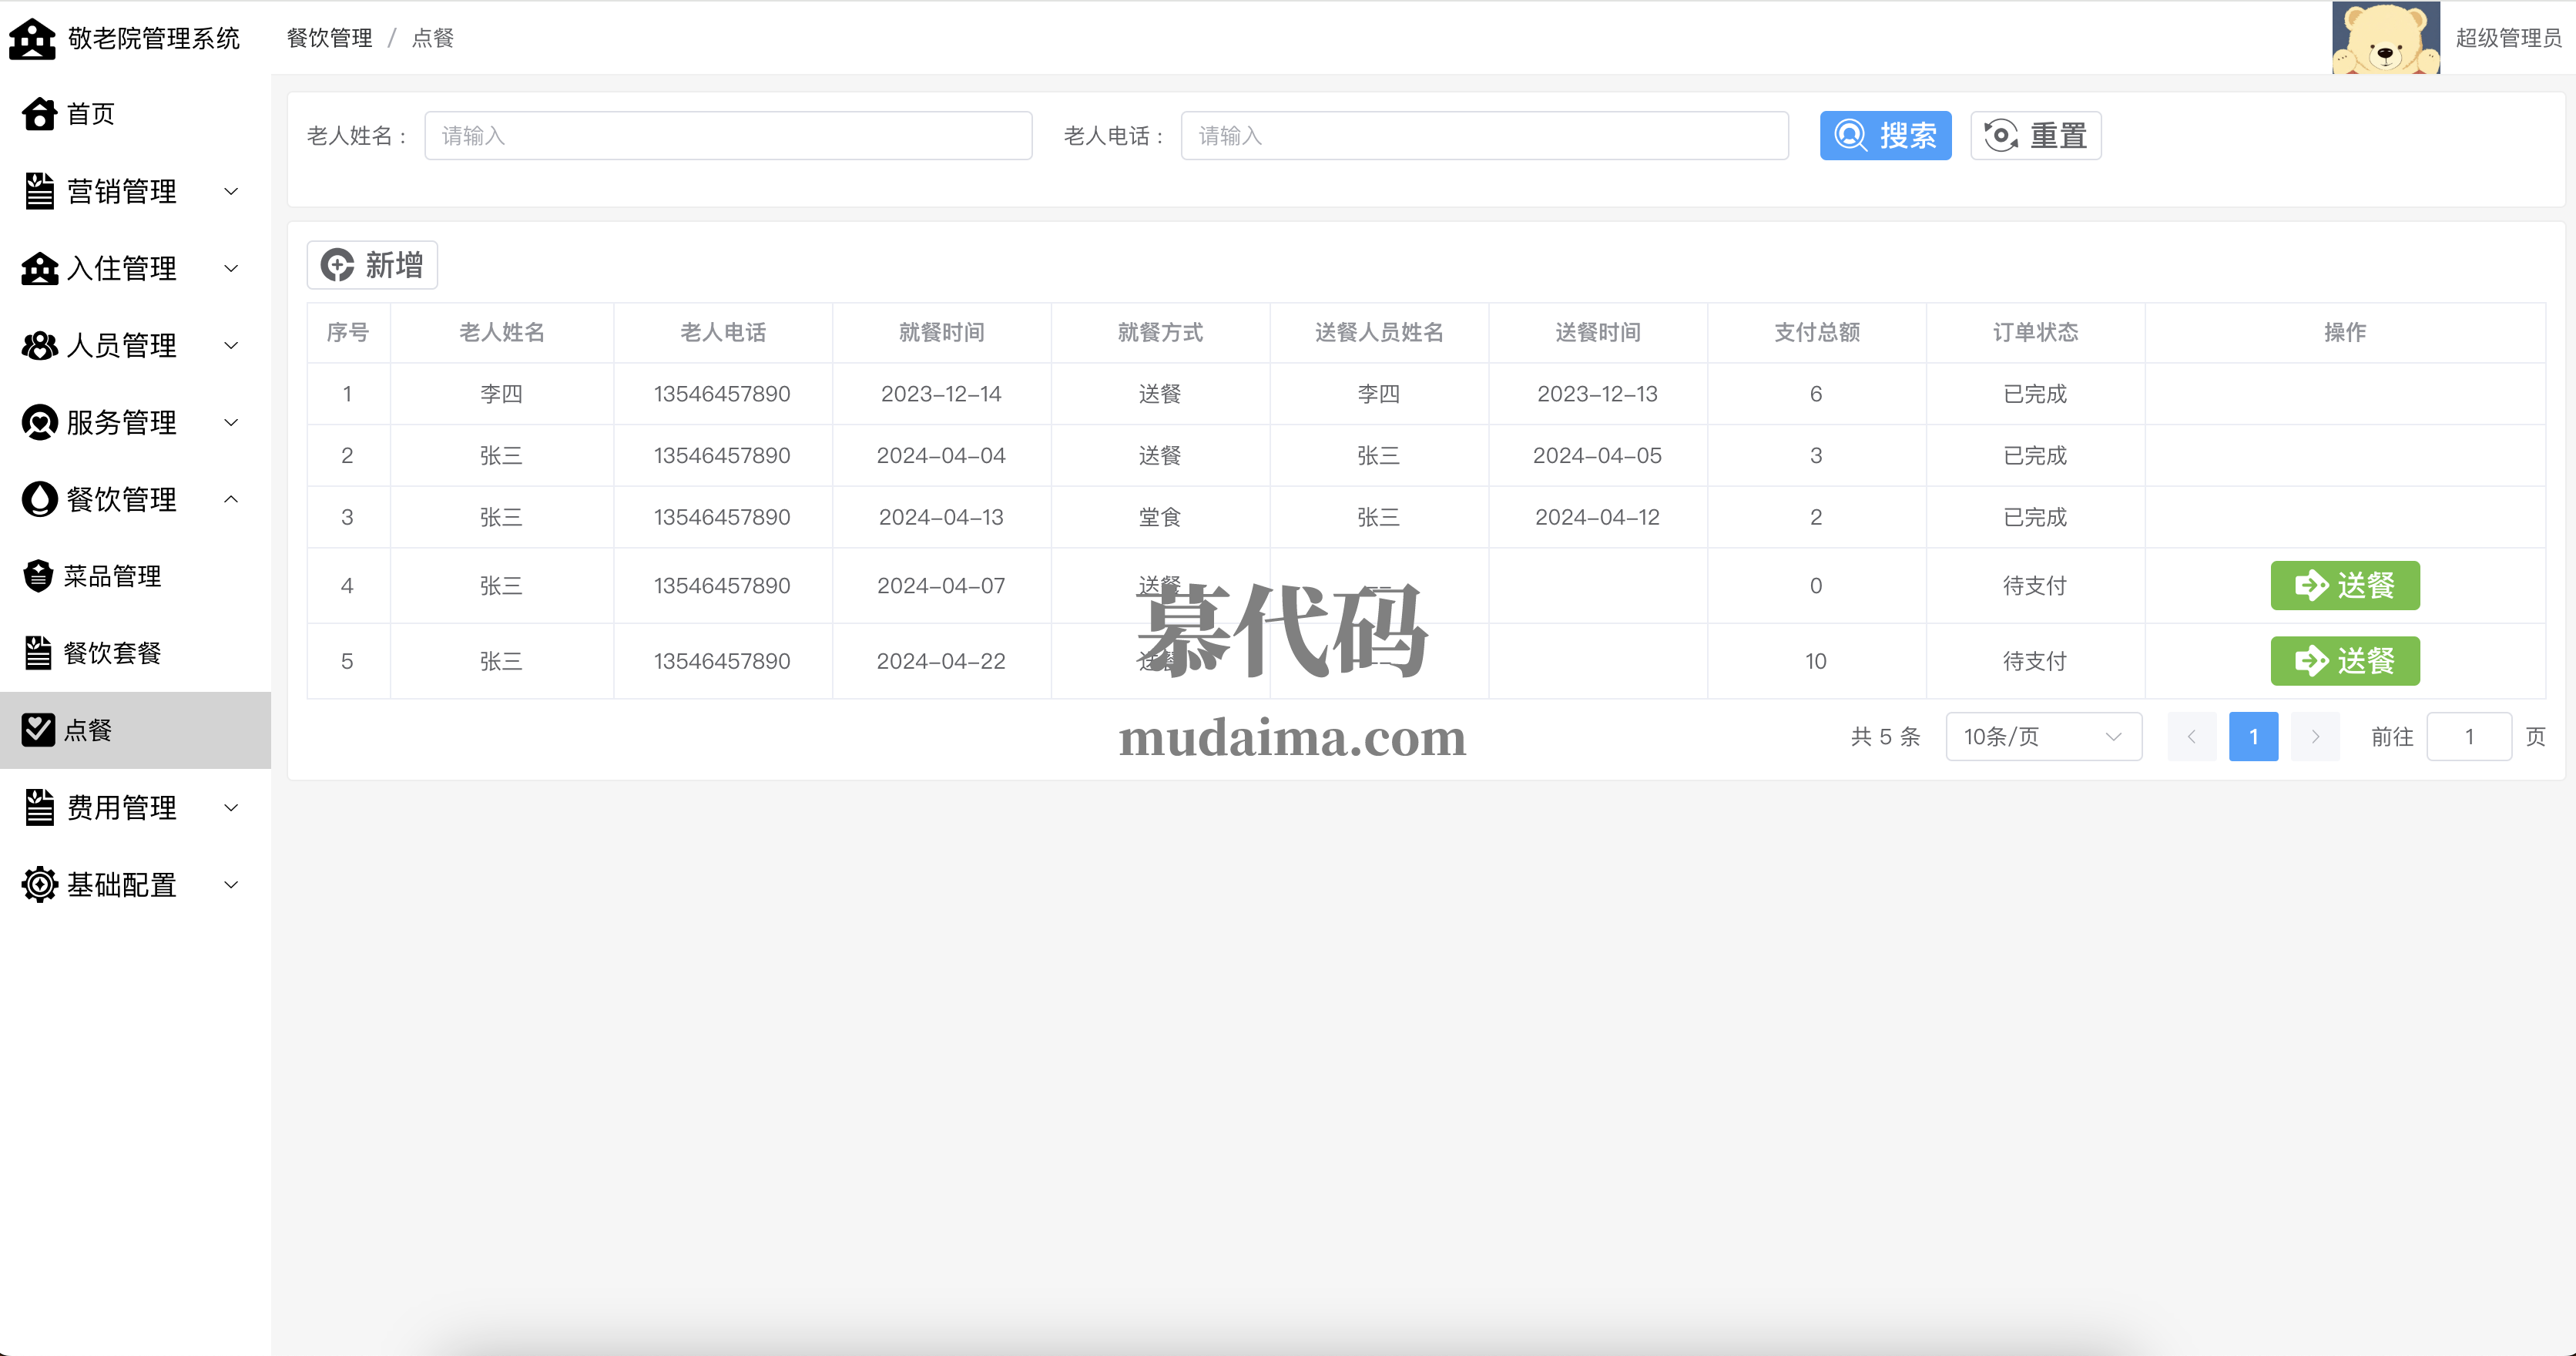Click the home icon next to 首页
Image resolution: width=2576 pixels, height=1356 pixels.
[39, 114]
